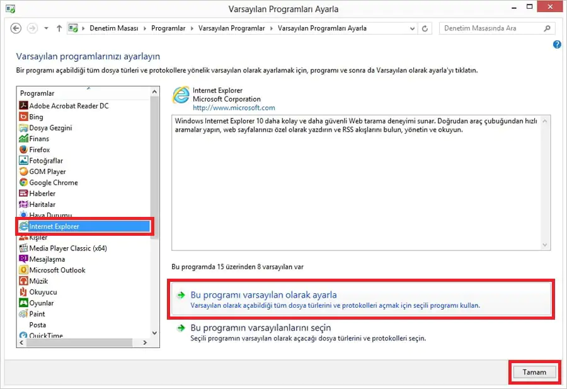Choose the Okuyucu reader icon
567x389 pixels.
pyautogui.click(x=23, y=292)
